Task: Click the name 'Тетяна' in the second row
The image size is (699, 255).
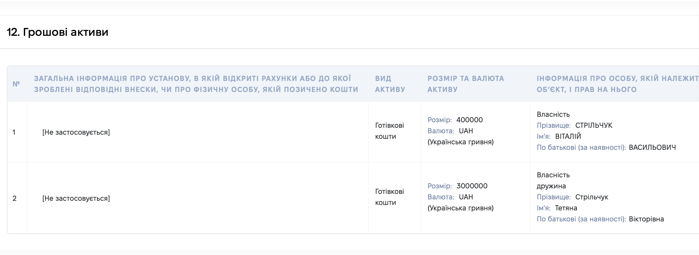Action: click(x=566, y=208)
